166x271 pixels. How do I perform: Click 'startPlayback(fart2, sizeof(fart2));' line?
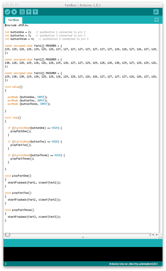coord(34,199)
